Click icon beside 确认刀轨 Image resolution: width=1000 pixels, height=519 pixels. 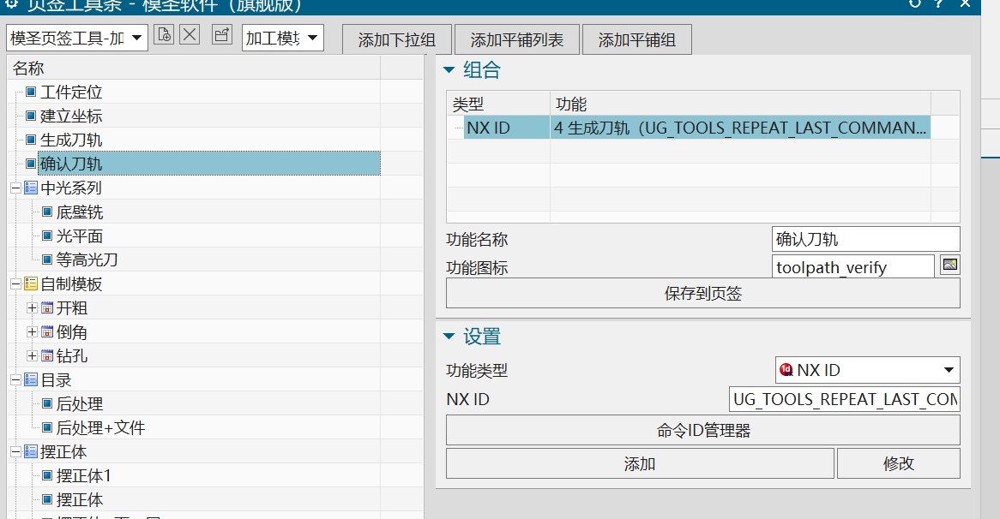tap(31, 164)
